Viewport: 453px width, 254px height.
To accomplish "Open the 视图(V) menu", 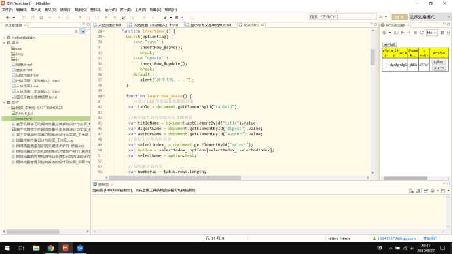I will [x=155, y=10].
